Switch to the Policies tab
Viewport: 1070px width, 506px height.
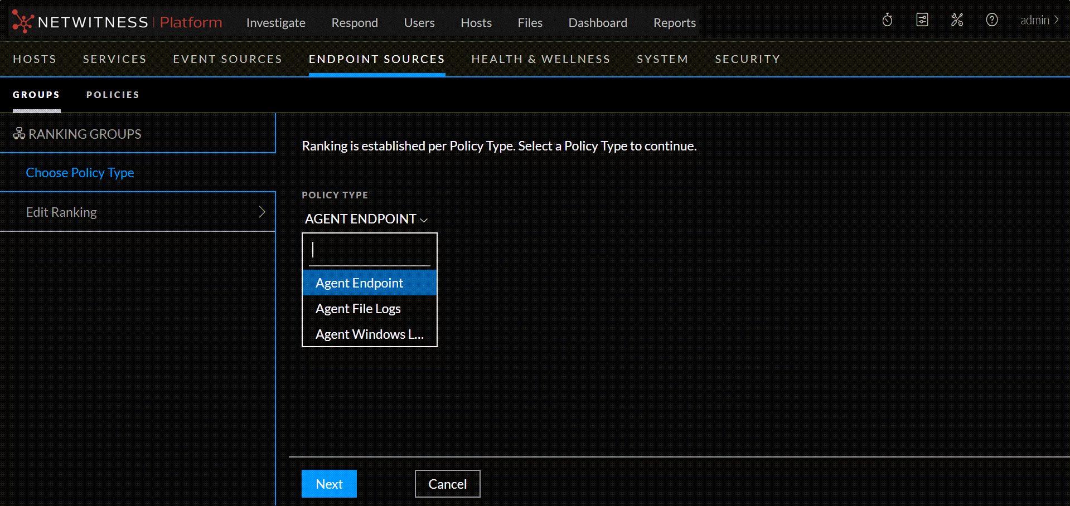click(113, 95)
